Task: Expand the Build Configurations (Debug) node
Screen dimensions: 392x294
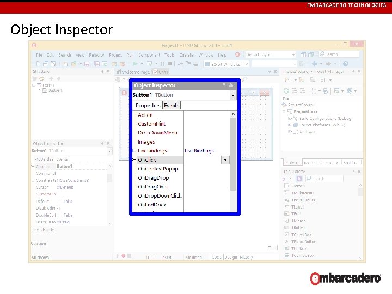Action: pos(289,118)
